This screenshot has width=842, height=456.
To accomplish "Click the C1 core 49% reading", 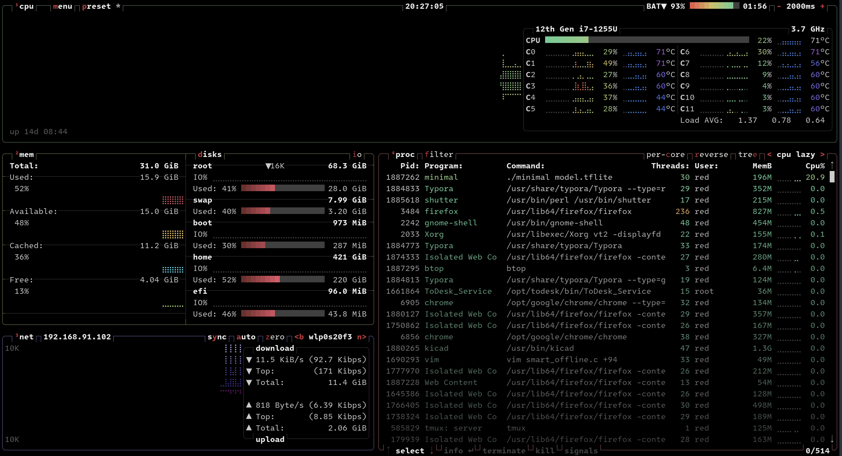I will coord(610,63).
